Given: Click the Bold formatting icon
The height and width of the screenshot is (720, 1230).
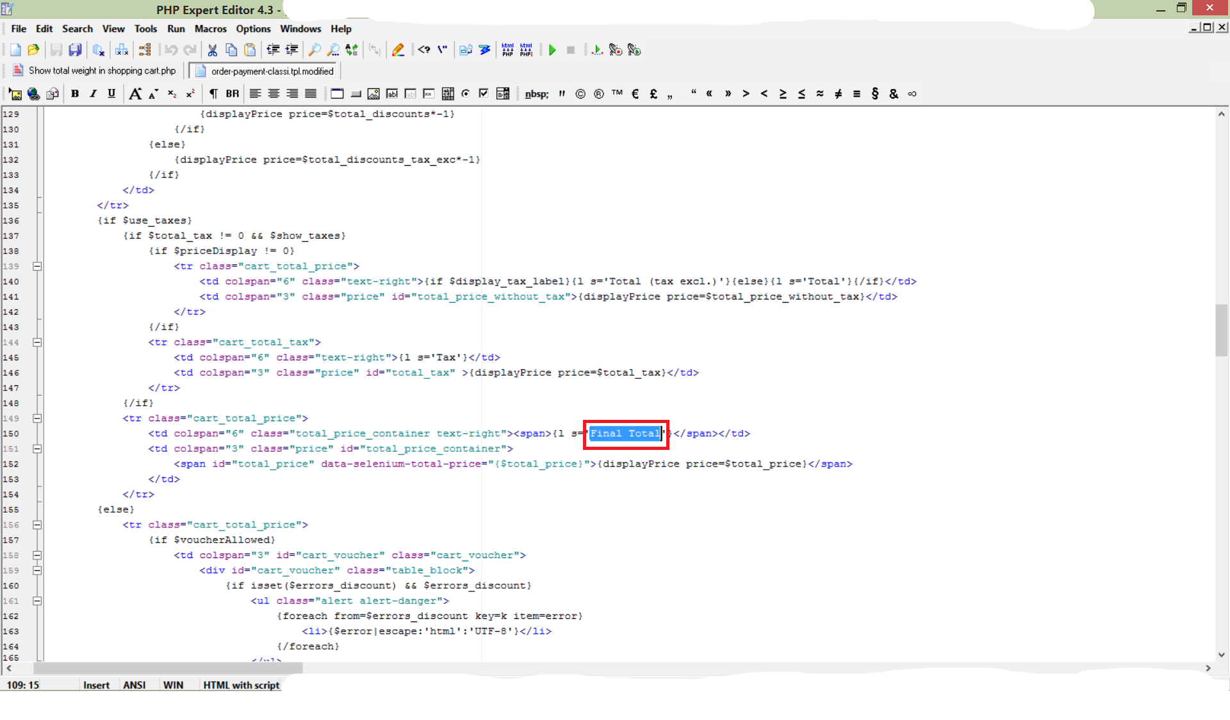Looking at the screenshot, I should tap(75, 93).
